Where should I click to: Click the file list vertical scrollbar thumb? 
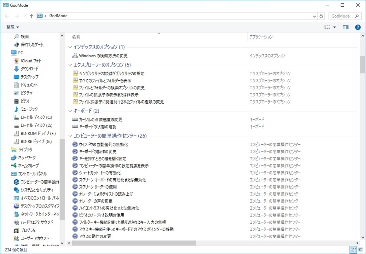pyautogui.click(x=362, y=65)
